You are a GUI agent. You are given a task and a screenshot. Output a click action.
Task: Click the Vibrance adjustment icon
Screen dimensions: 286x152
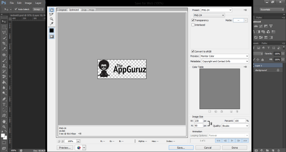[271, 26]
